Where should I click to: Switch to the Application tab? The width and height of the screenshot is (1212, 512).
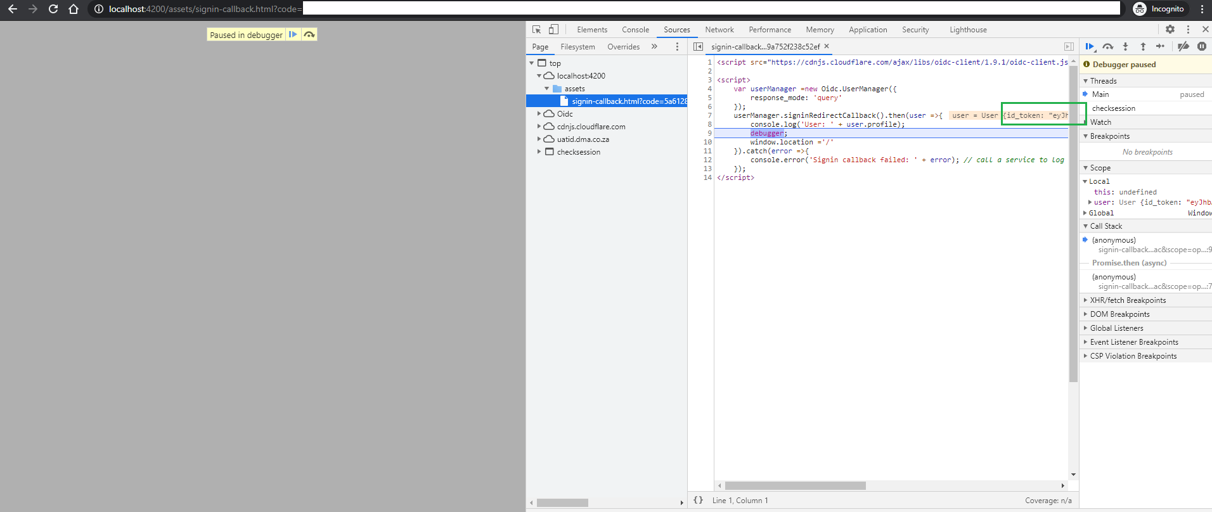868,30
